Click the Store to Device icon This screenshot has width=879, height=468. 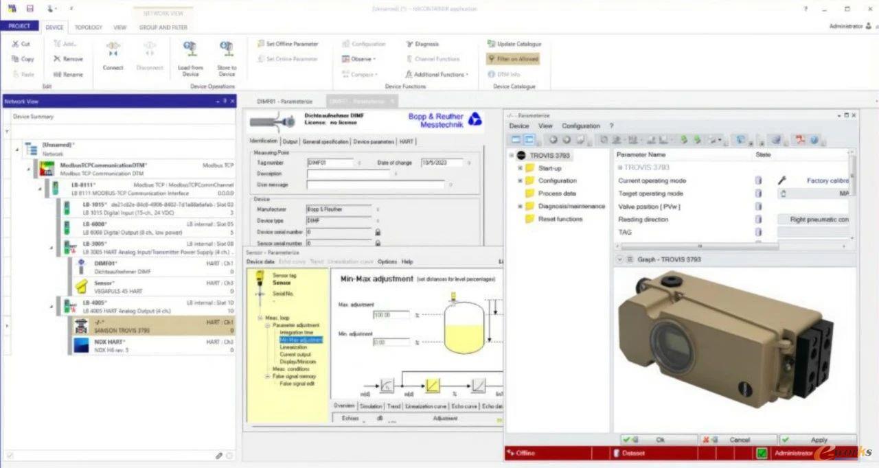point(227,49)
